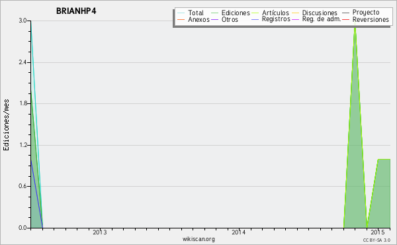Viewport: 397px width, 245px height.
Task: Select the Artículos legend label
Action: [275, 13]
